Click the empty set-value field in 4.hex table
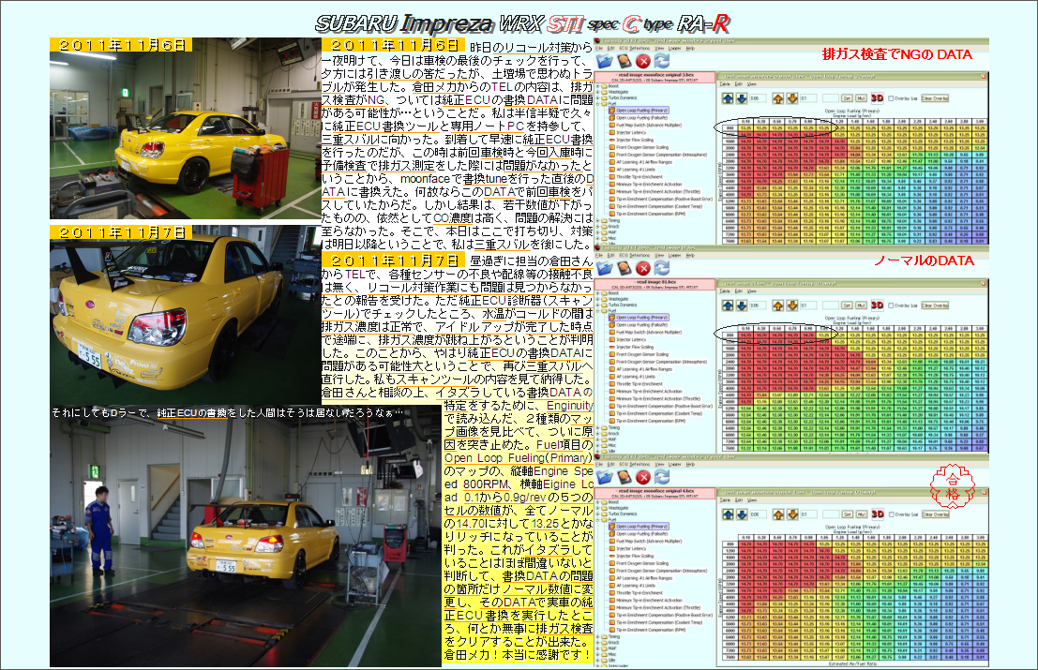The width and height of the screenshot is (1038, 670). click(x=830, y=514)
